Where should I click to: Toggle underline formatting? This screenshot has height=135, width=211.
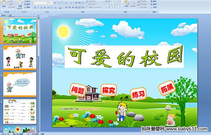pos(41,8)
